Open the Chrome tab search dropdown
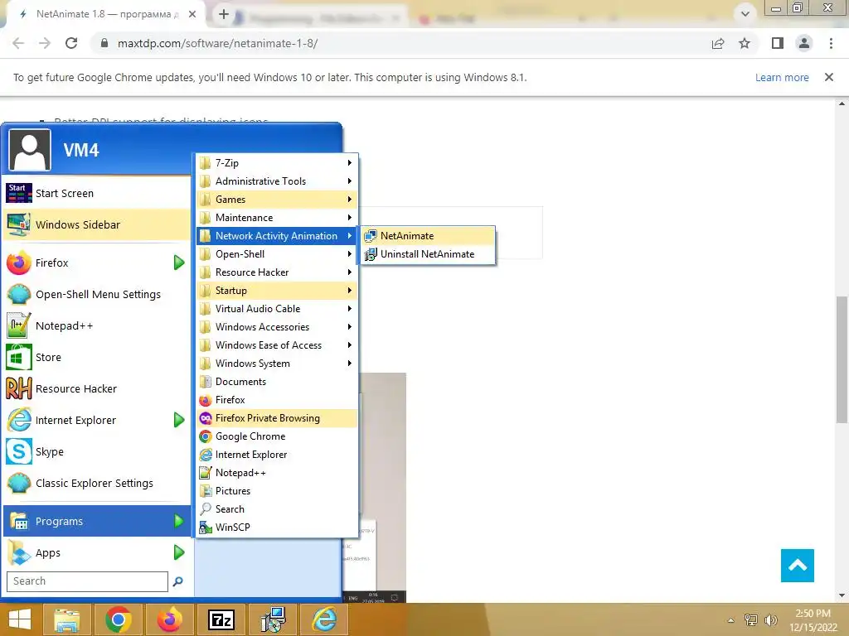The width and height of the screenshot is (849, 636). click(745, 14)
